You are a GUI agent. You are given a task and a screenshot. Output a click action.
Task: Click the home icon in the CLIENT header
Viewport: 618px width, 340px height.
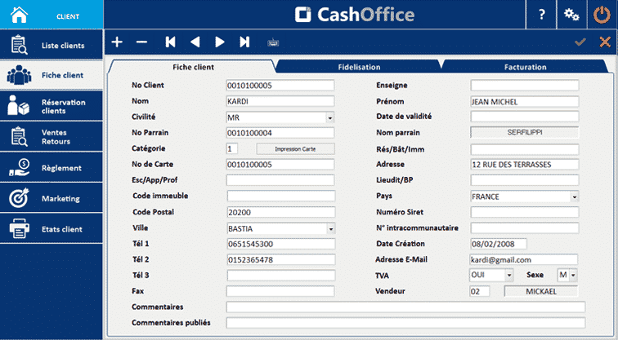(19, 15)
